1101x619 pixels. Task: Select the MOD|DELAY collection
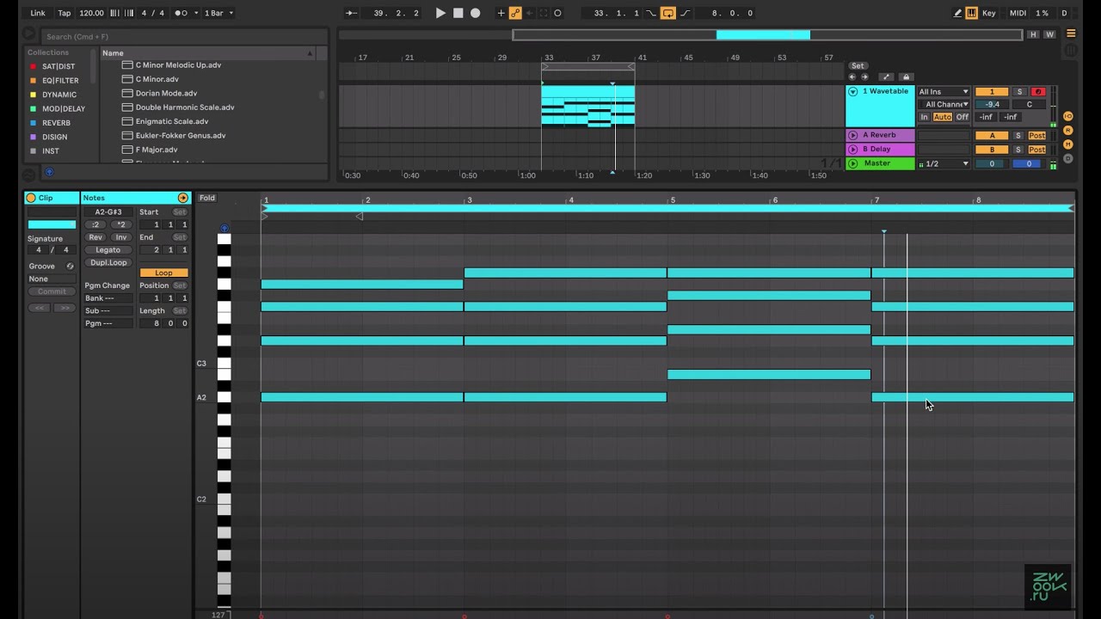tap(64, 109)
